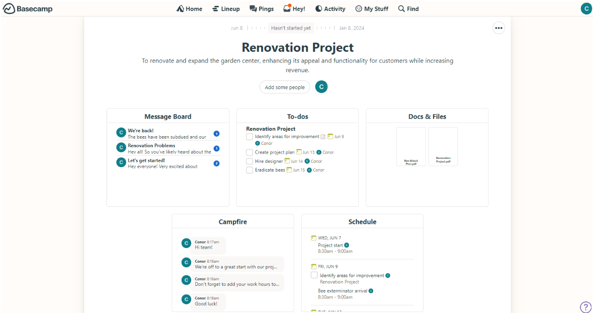Image resolution: width=593 pixels, height=313 pixels.
Task: Check off Identify areas for improvement in To-dos
Action: [249, 137]
